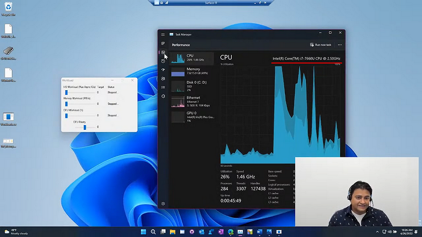Click the I/O Workload slider in Workload window

[x=80, y=92]
